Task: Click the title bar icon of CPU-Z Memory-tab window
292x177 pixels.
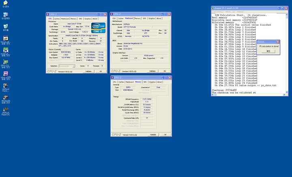Action: (112, 78)
